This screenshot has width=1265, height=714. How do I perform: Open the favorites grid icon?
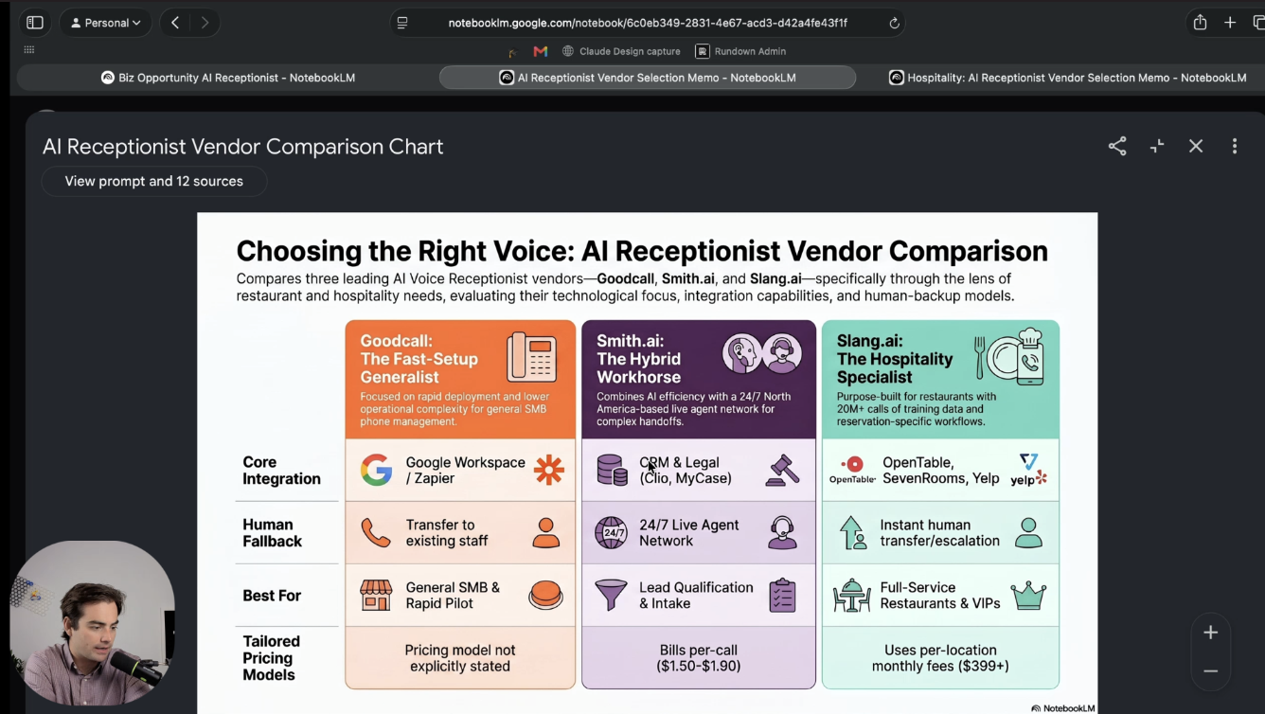(29, 50)
